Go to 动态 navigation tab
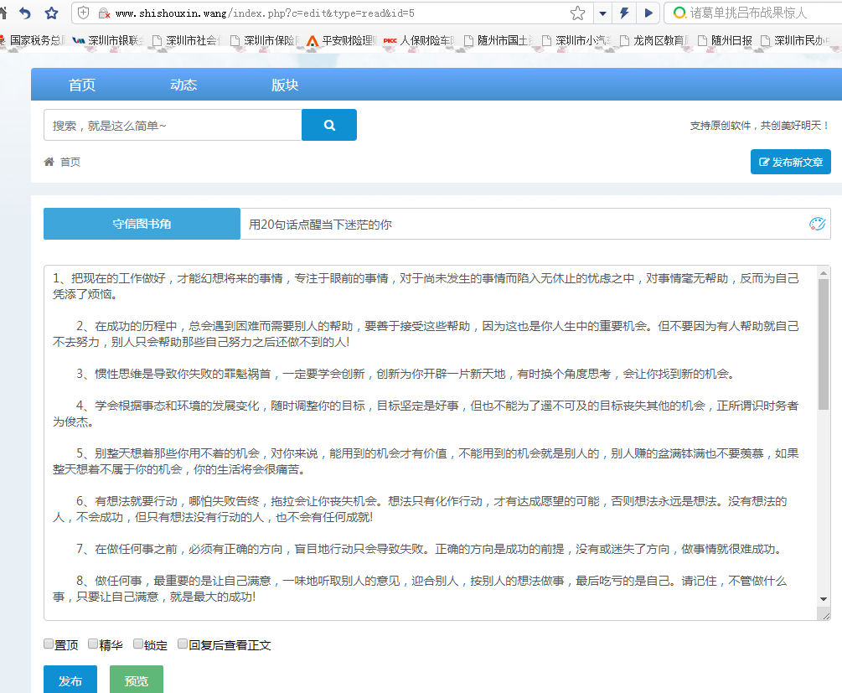Screen dimensions: 842x693 [x=183, y=85]
